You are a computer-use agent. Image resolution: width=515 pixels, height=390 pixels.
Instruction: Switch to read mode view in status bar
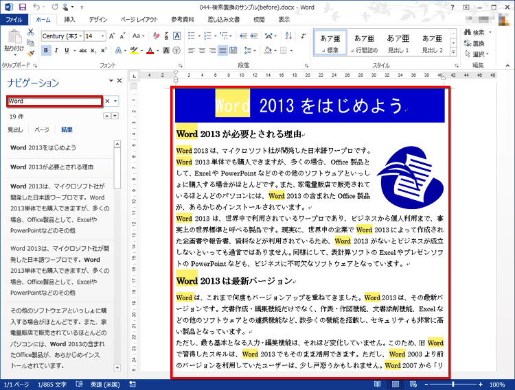378,384
